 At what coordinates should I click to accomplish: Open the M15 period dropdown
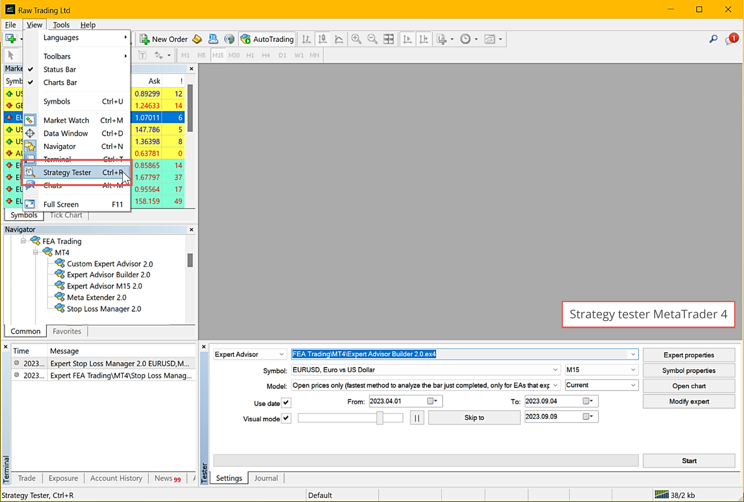click(601, 370)
